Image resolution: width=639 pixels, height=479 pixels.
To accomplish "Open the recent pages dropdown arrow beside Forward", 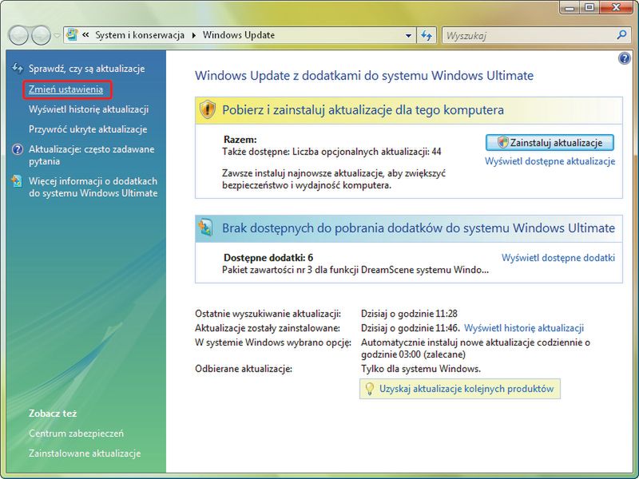I will (57, 35).
